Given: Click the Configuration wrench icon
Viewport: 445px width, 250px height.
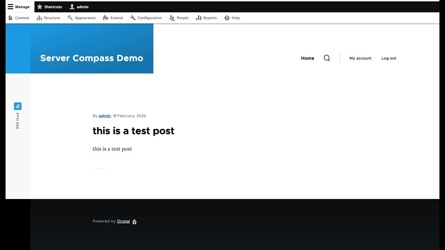Looking at the screenshot, I should [x=132, y=17].
